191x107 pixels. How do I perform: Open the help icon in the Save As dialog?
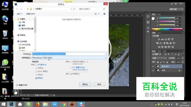(104, 14)
